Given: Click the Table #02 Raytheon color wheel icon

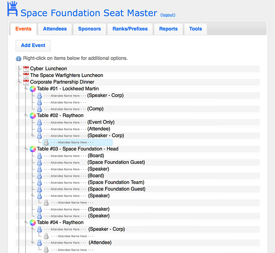Looking at the screenshot, I should click(x=33, y=116).
